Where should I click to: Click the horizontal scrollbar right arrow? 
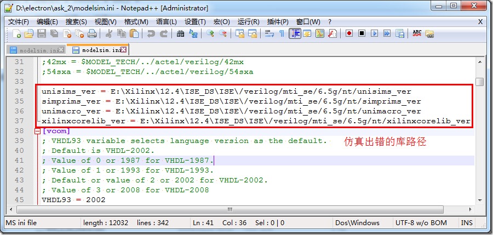click(x=471, y=209)
